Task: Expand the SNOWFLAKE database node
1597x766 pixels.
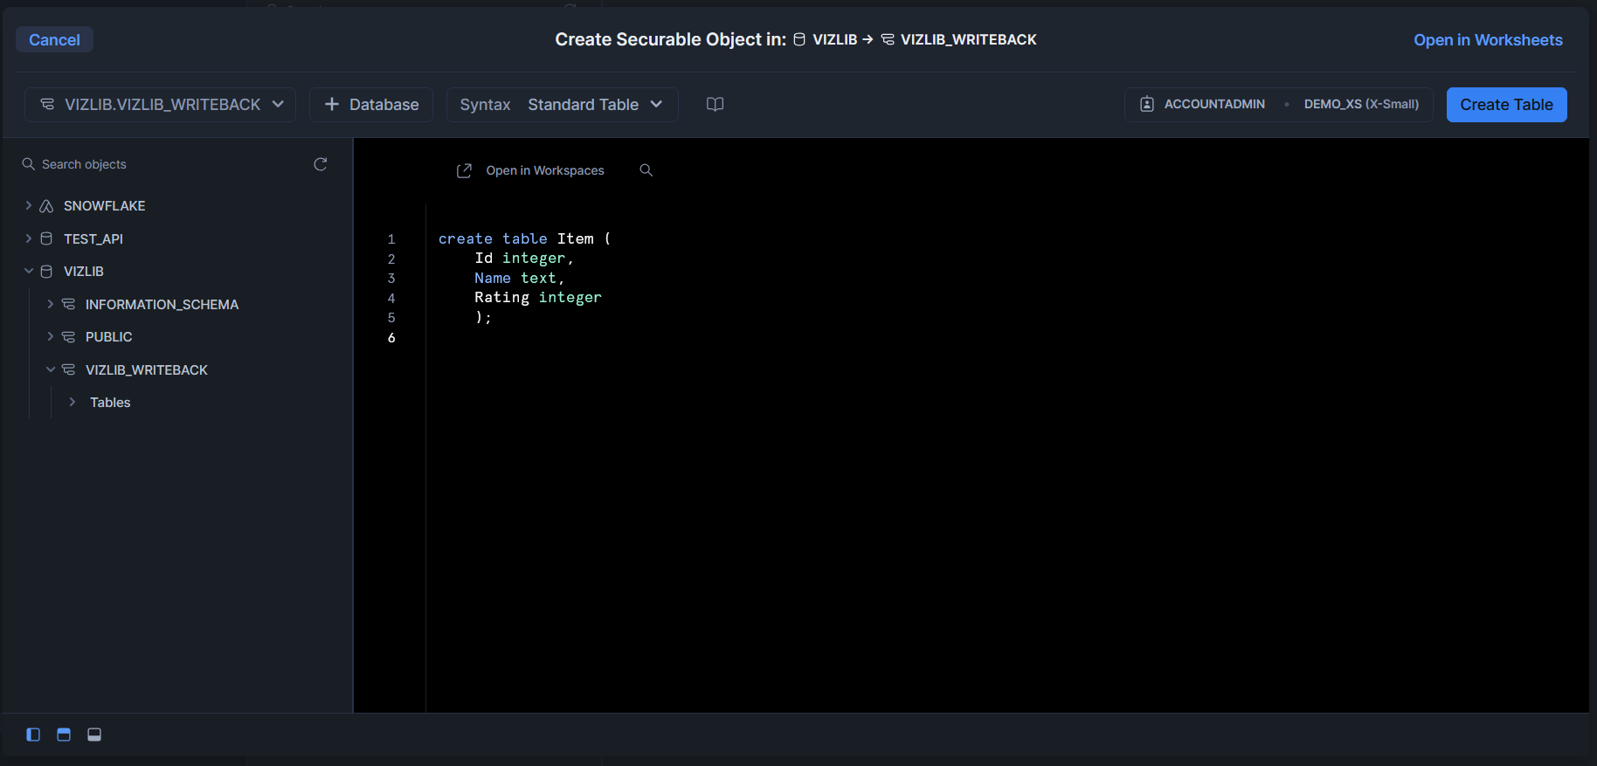Action: [x=28, y=205]
